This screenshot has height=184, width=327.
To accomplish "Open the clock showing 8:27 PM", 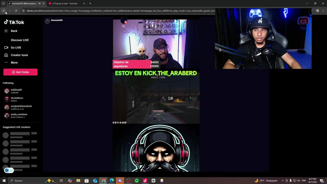I will (x=312, y=181).
